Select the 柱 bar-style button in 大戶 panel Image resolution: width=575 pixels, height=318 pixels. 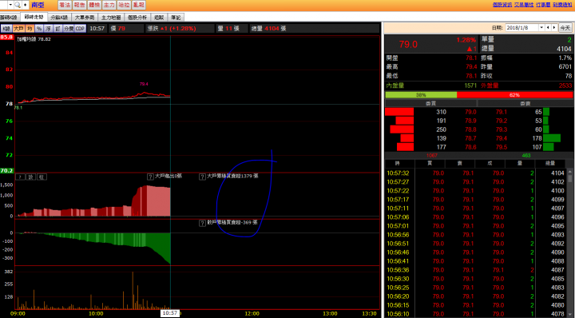click(42, 177)
